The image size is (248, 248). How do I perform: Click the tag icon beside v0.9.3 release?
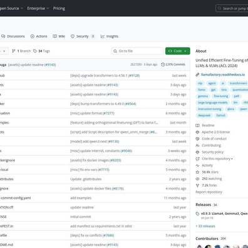(197, 214)
